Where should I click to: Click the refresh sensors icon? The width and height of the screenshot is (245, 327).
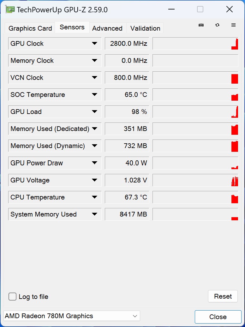pos(217,25)
